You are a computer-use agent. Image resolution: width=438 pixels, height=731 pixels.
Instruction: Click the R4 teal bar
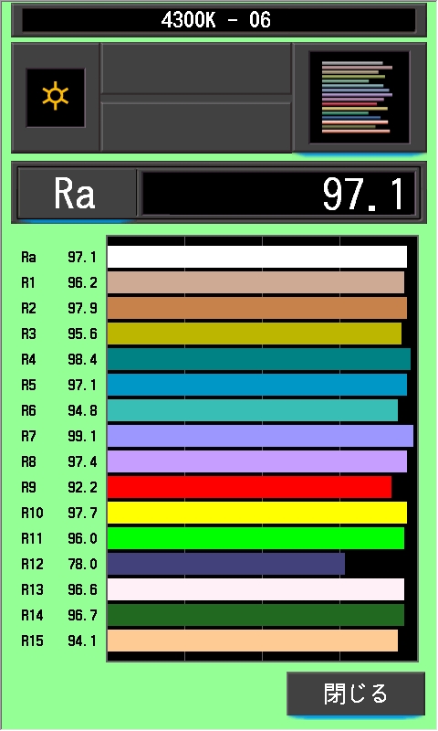pyautogui.click(x=259, y=359)
